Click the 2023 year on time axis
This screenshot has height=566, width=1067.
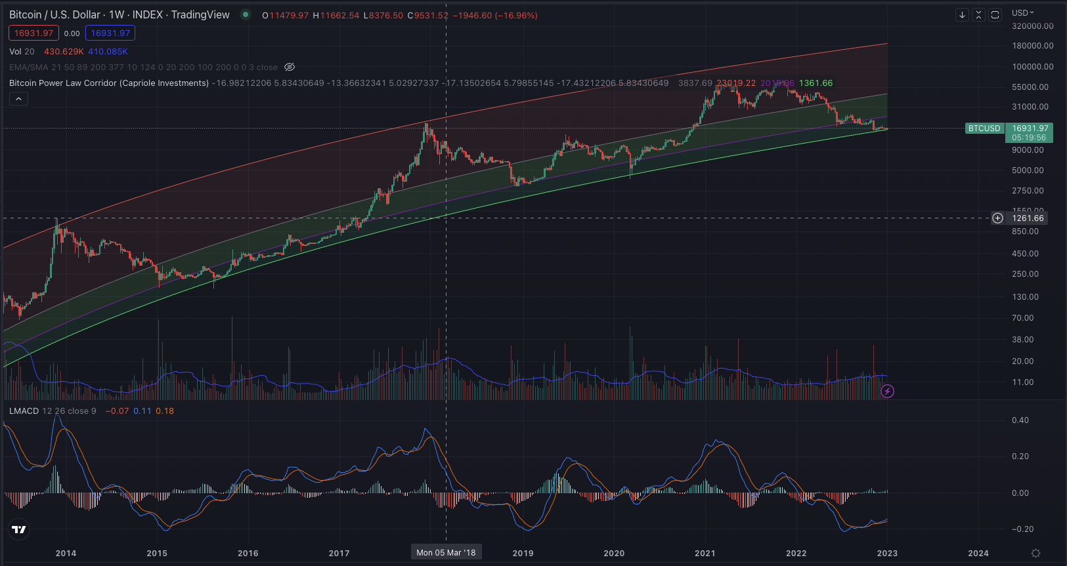pyautogui.click(x=887, y=553)
